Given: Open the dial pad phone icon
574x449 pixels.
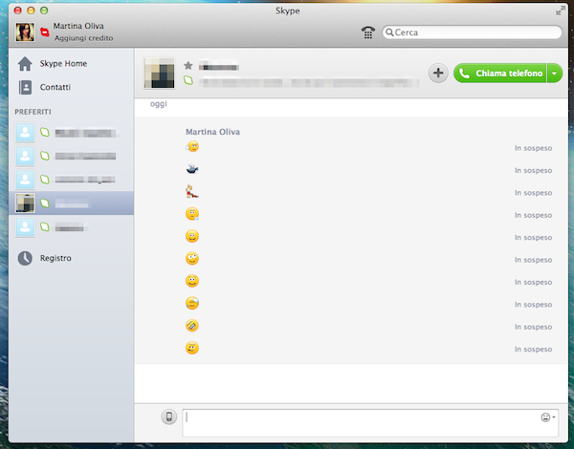Looking at the screenshot, I should (368, 32).
